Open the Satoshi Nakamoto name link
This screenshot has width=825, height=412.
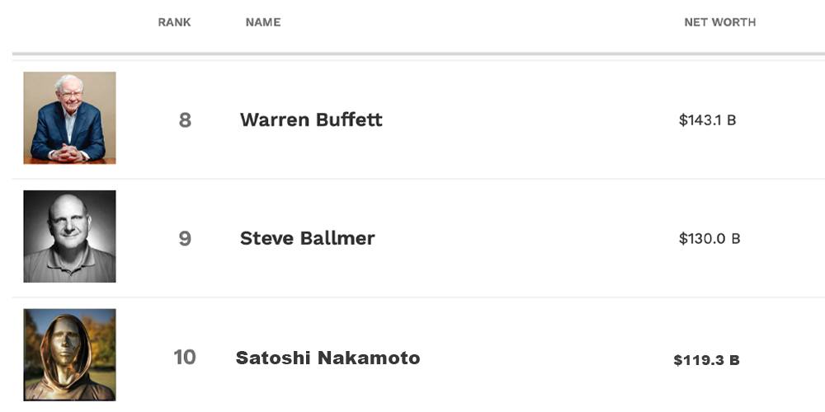328,358
